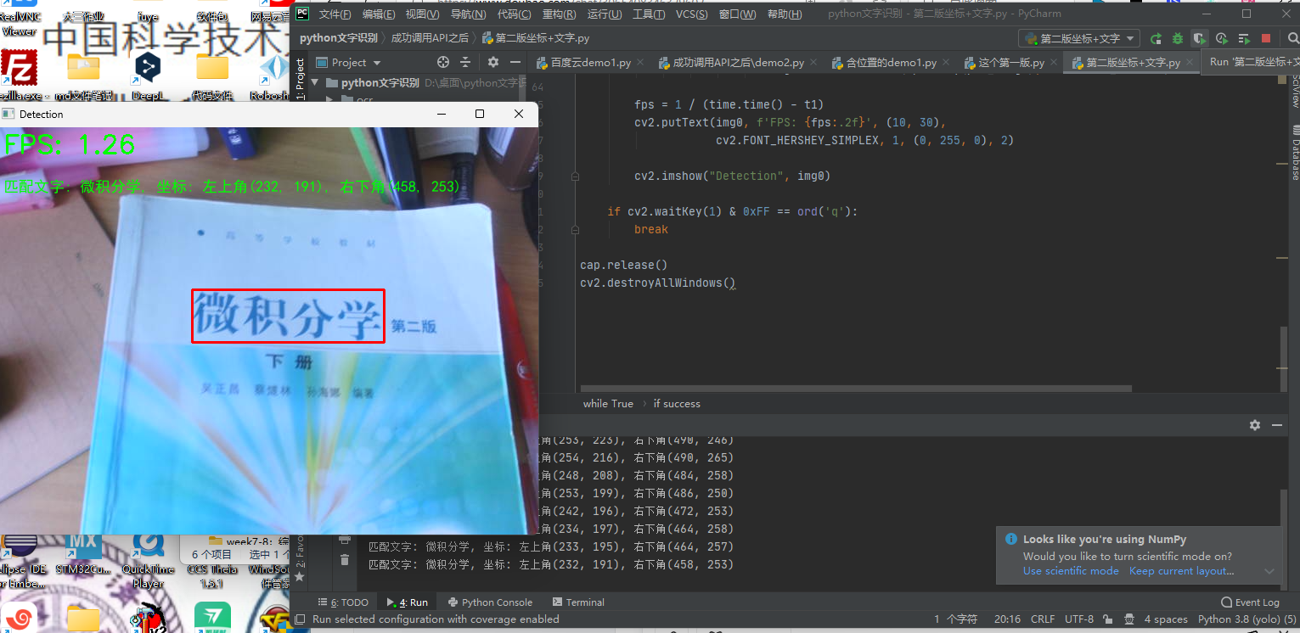
Task: Open the 文件(F) menu
Action: coord(335,14)
